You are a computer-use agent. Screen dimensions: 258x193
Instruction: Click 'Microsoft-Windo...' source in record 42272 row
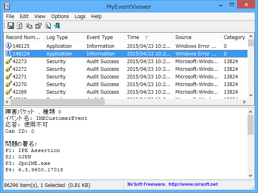[x=197, y=69]
